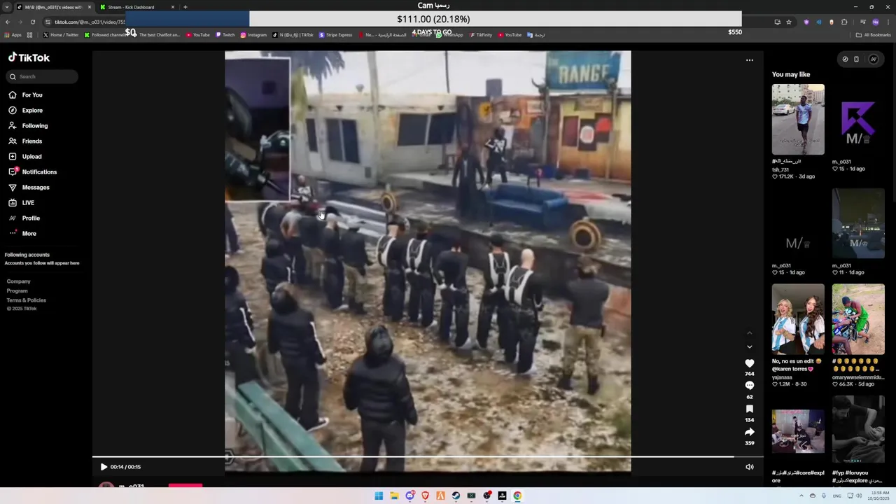Open the Following feed
Viewport: 896px width, 504px height.
28,125
